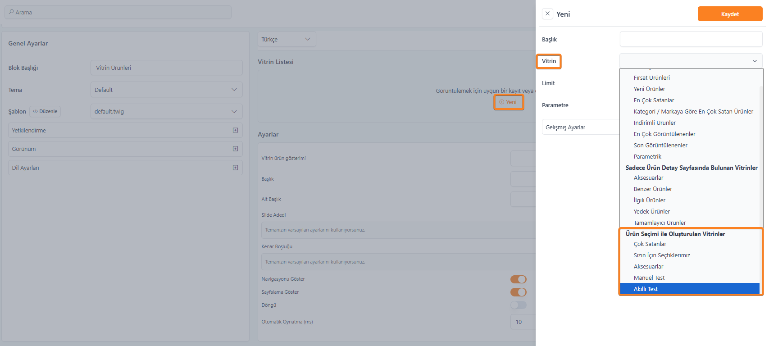Choose İlgili Ürünler option
This screenshot has width=769, height=346.
point(650,200)
